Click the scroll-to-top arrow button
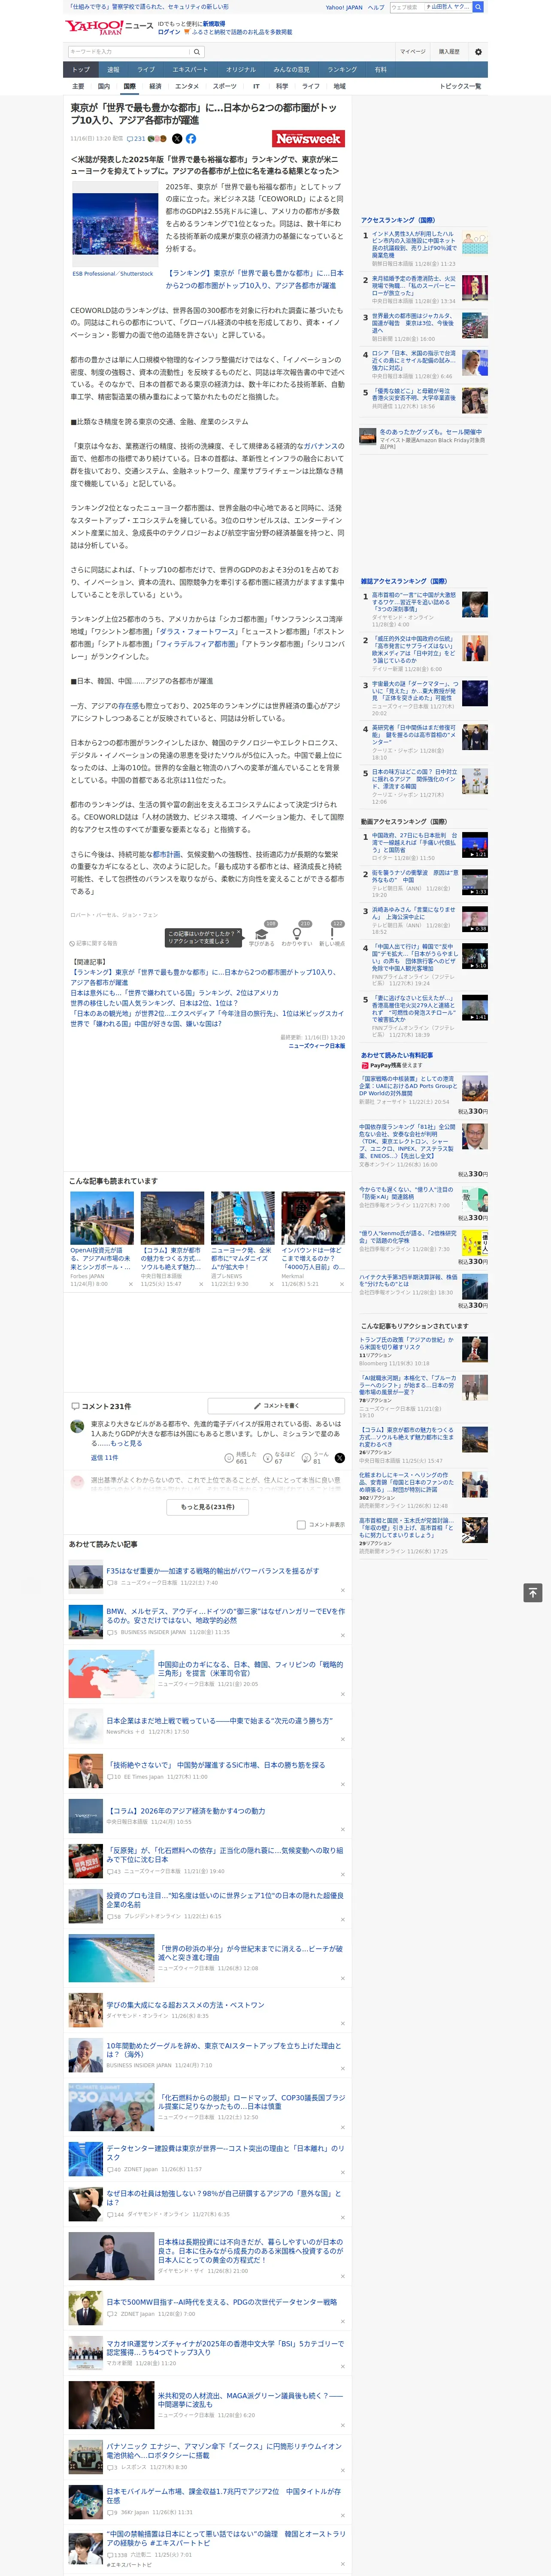This screenshot has width=551, height=2576. coord(533,1592)
